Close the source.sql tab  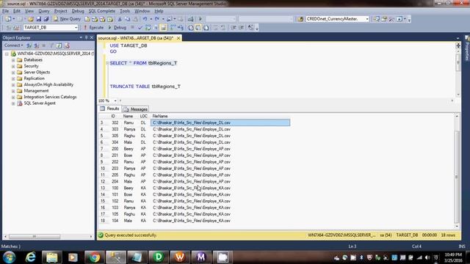tap(178, 38)
